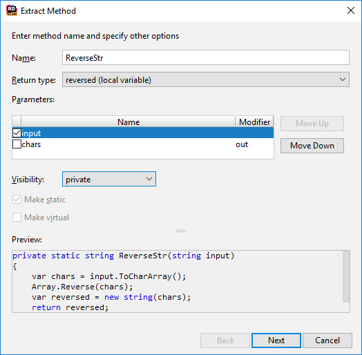Close the Extract Method dialog
Image resolution: width=362 pixels, height=355 pixels.
coord(351,10)
